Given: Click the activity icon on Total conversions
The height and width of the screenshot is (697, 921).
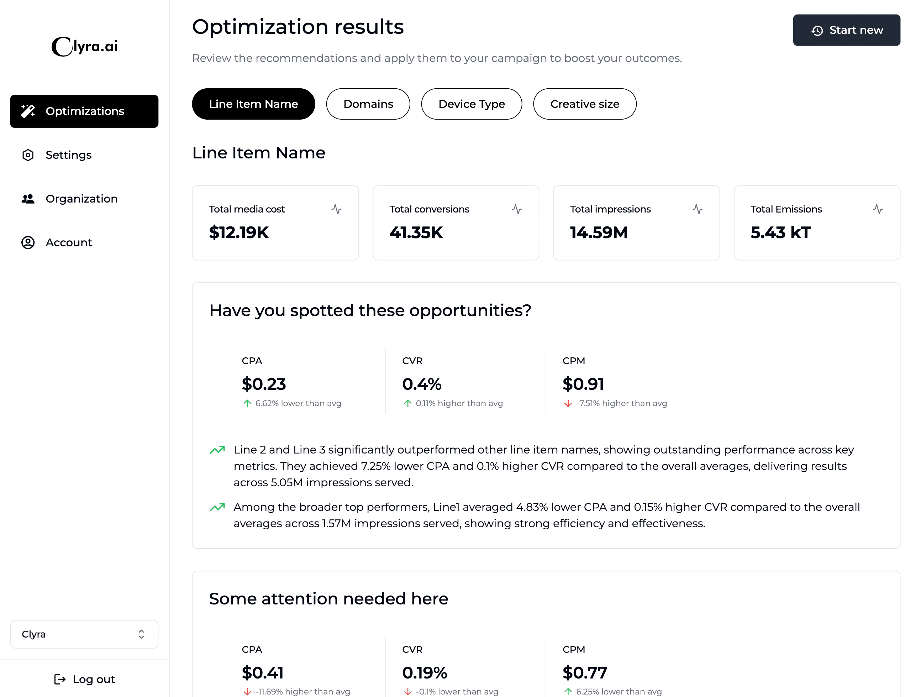Looking at the screenshot, I should (x=517, y=209).
